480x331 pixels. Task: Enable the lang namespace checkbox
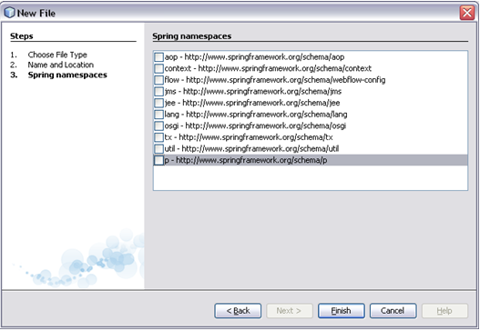click(x=158, y=115)
